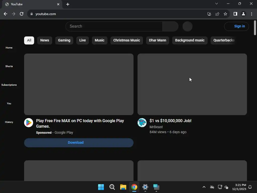Click the MrBeast channel name

[156, 127]
